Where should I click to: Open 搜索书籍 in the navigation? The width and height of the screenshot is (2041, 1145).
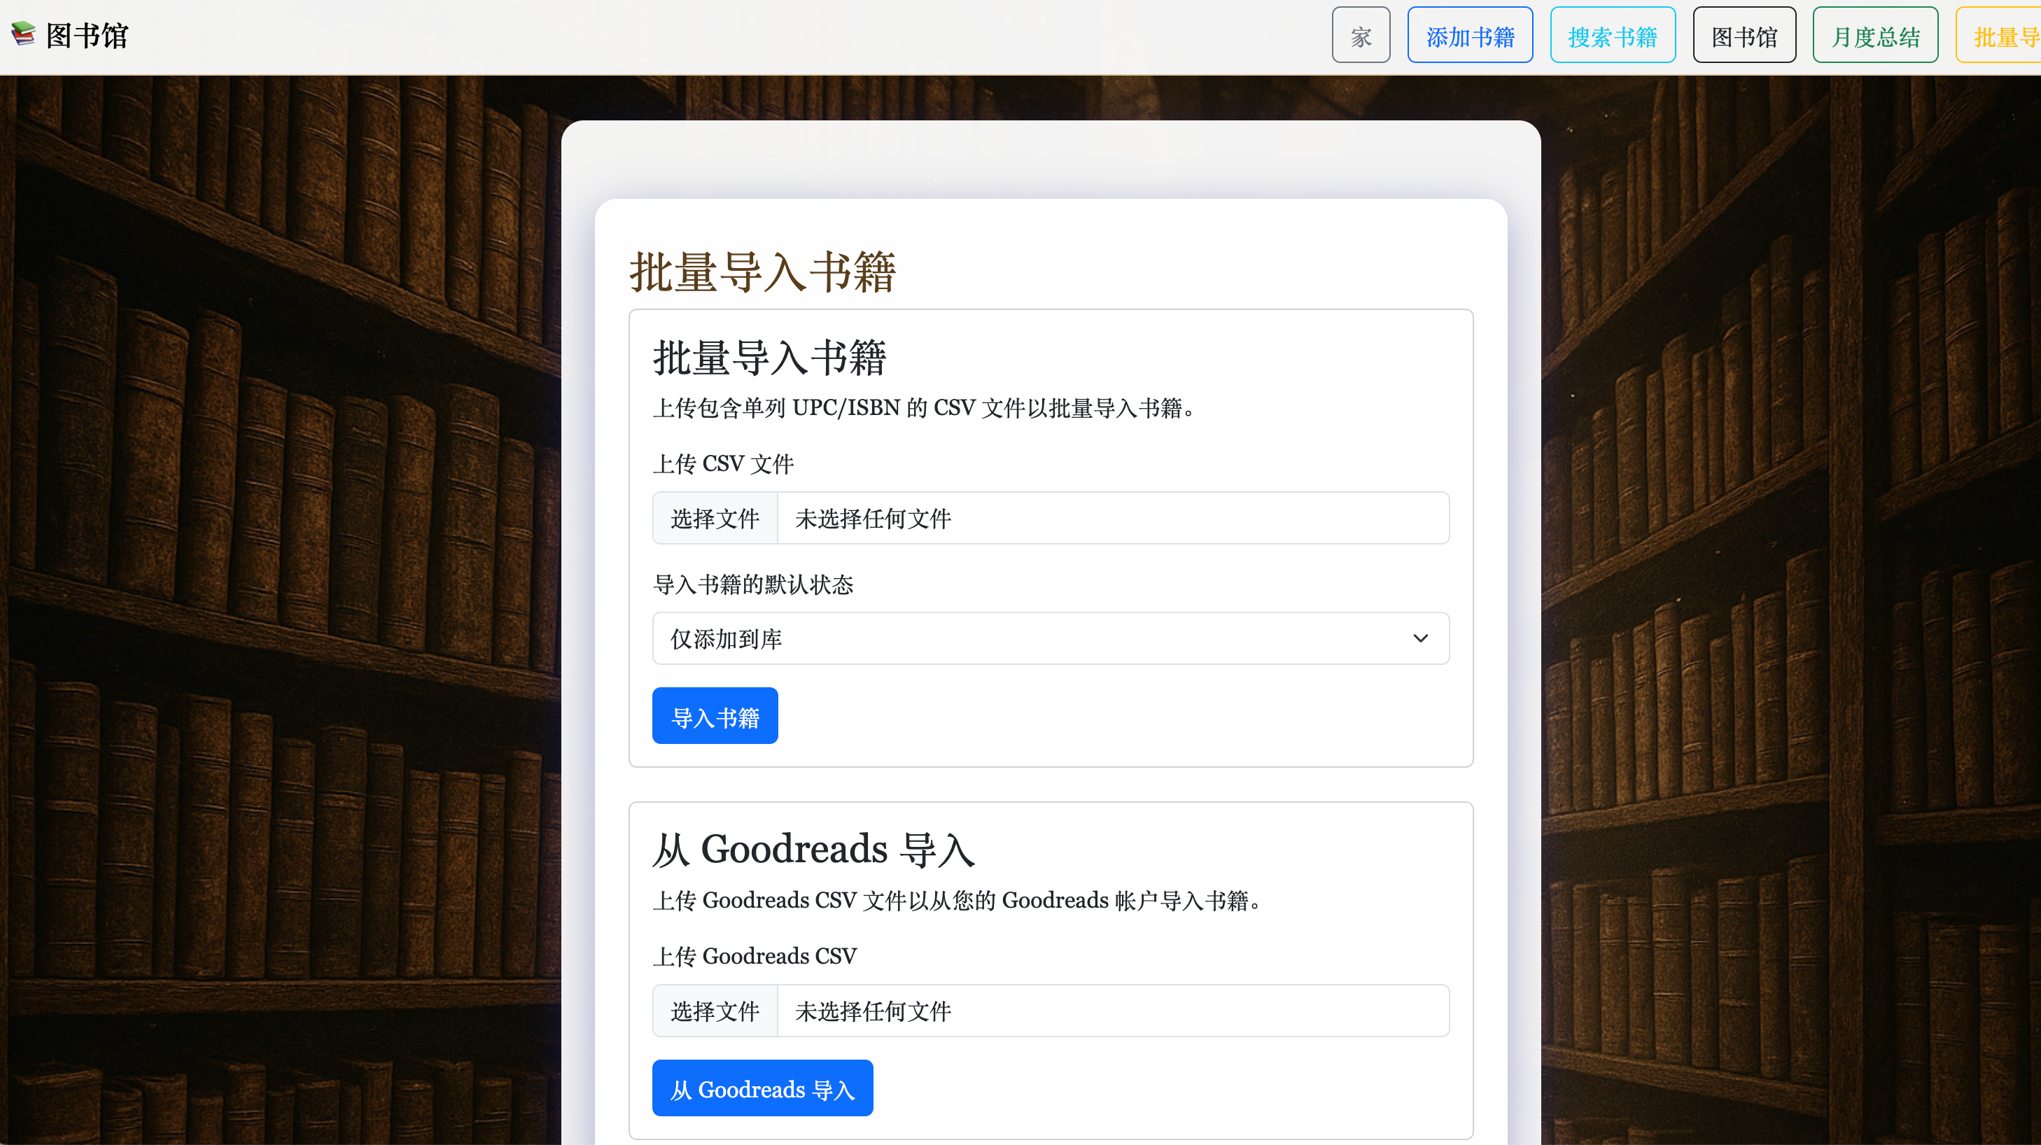[1613, 36]
